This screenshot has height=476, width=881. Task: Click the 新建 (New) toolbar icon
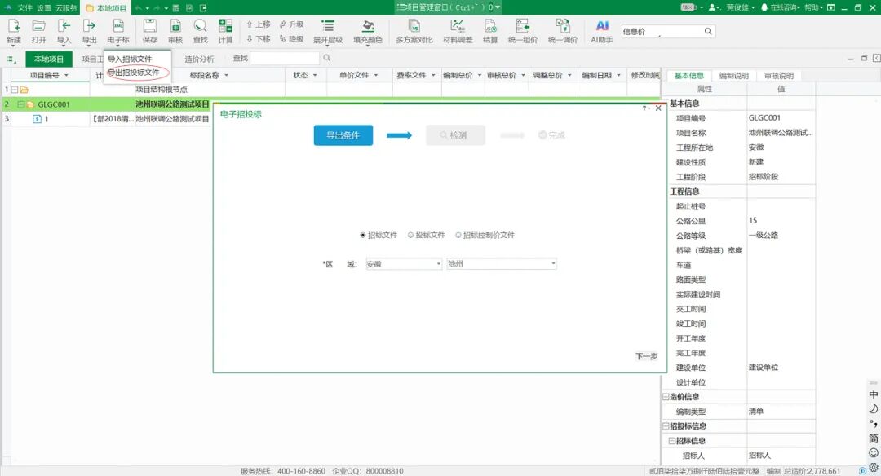click(x=13, y=31)
